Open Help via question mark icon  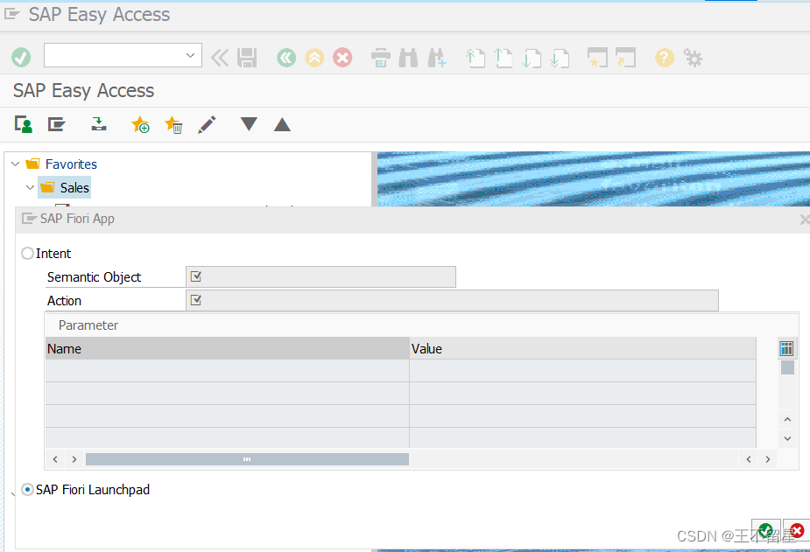665,58
